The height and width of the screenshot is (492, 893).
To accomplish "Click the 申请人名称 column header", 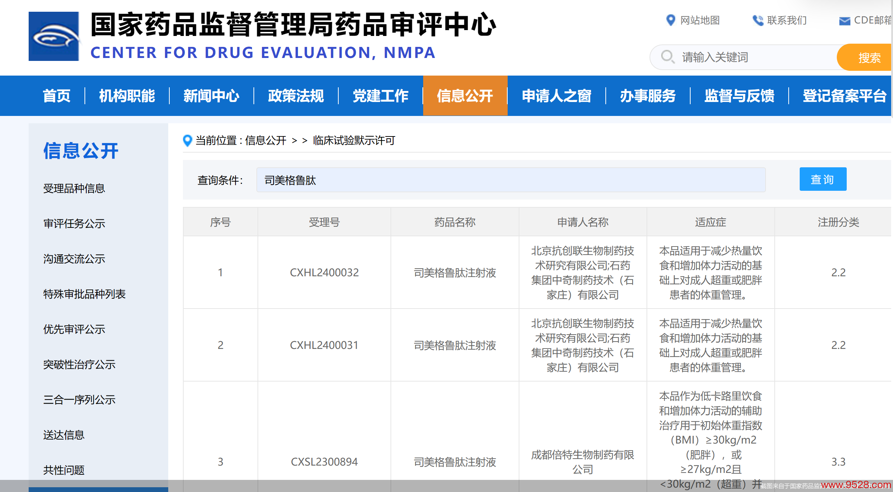I will pos(583,222).
